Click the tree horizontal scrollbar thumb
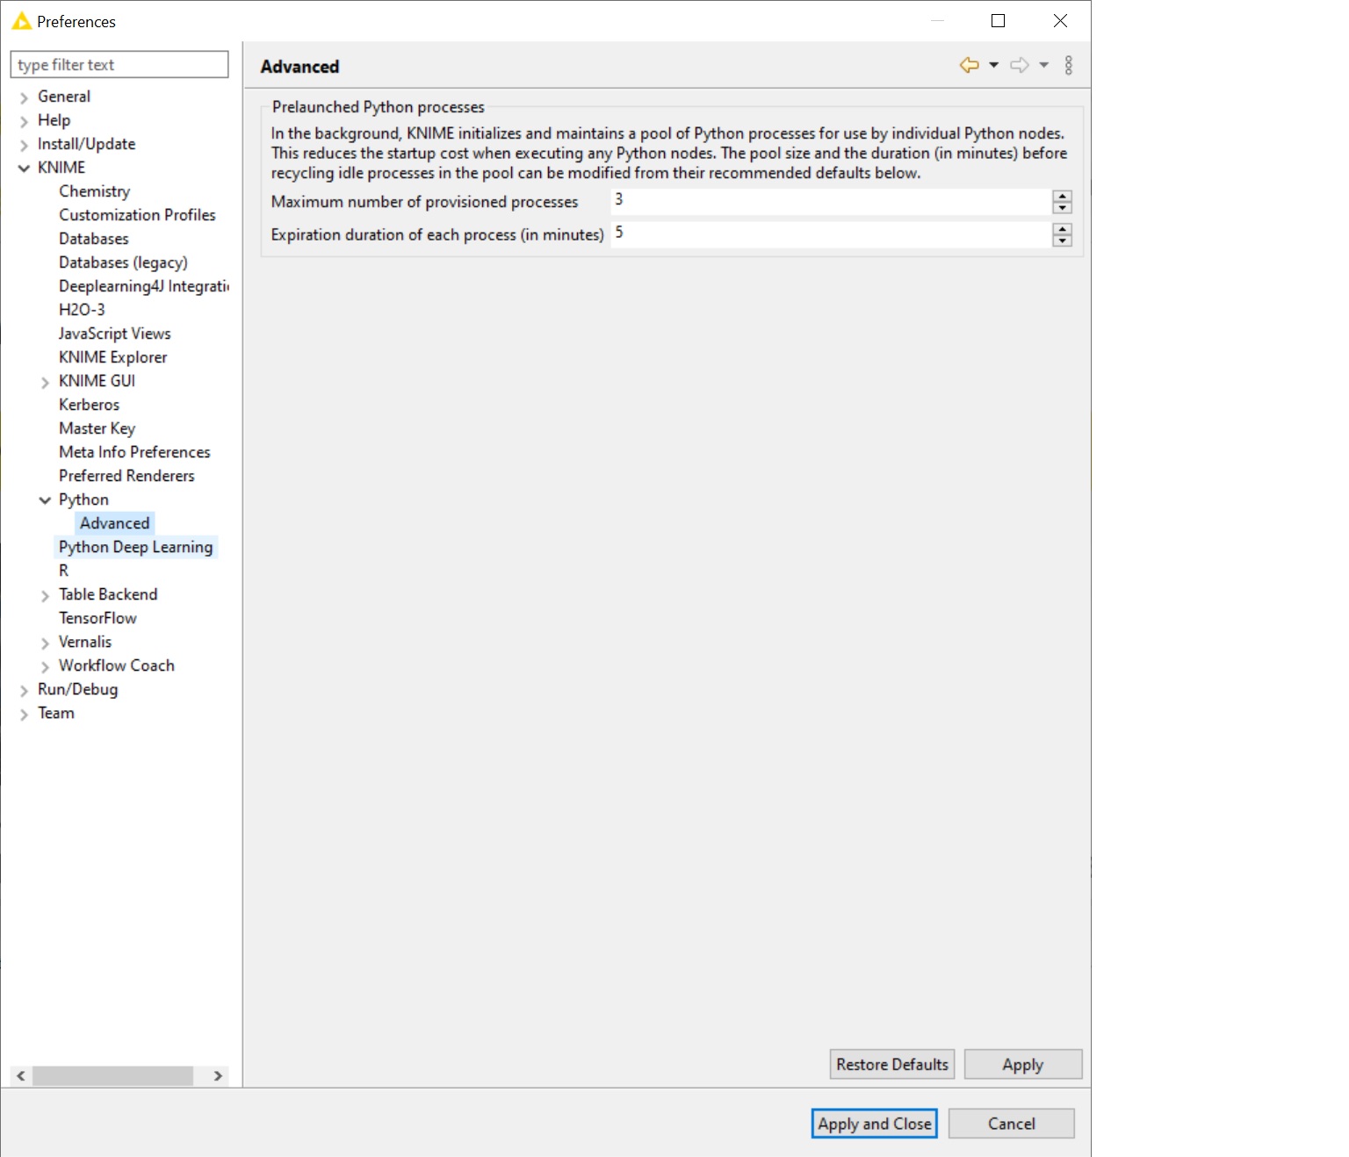This screenshot has height=1157, width=1349. coord(112,1076)
